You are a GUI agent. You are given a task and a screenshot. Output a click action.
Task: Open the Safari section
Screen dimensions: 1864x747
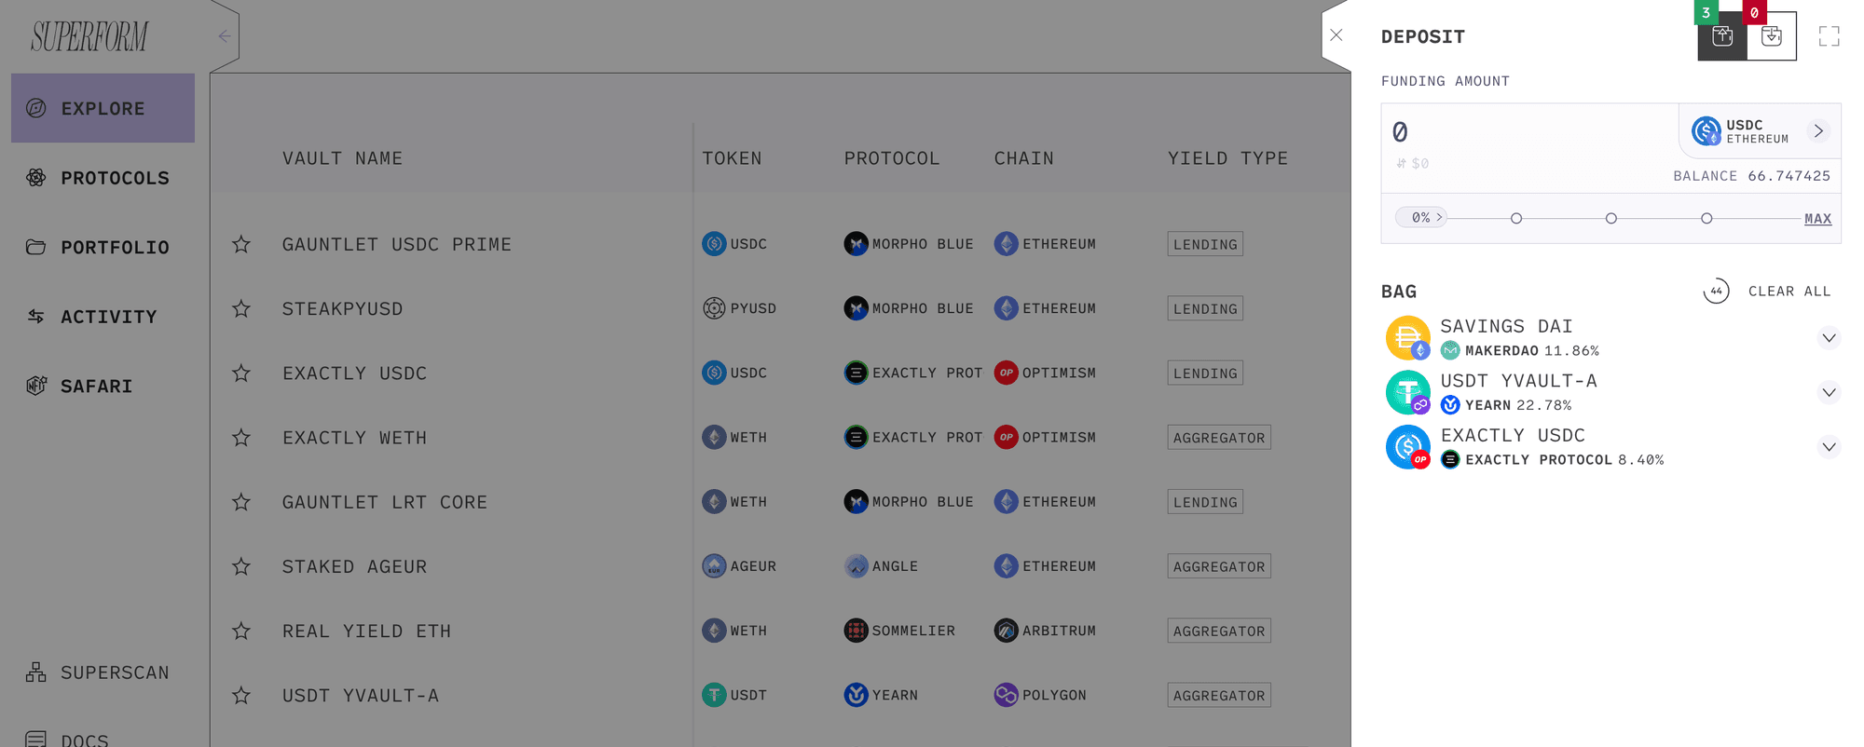79,386
